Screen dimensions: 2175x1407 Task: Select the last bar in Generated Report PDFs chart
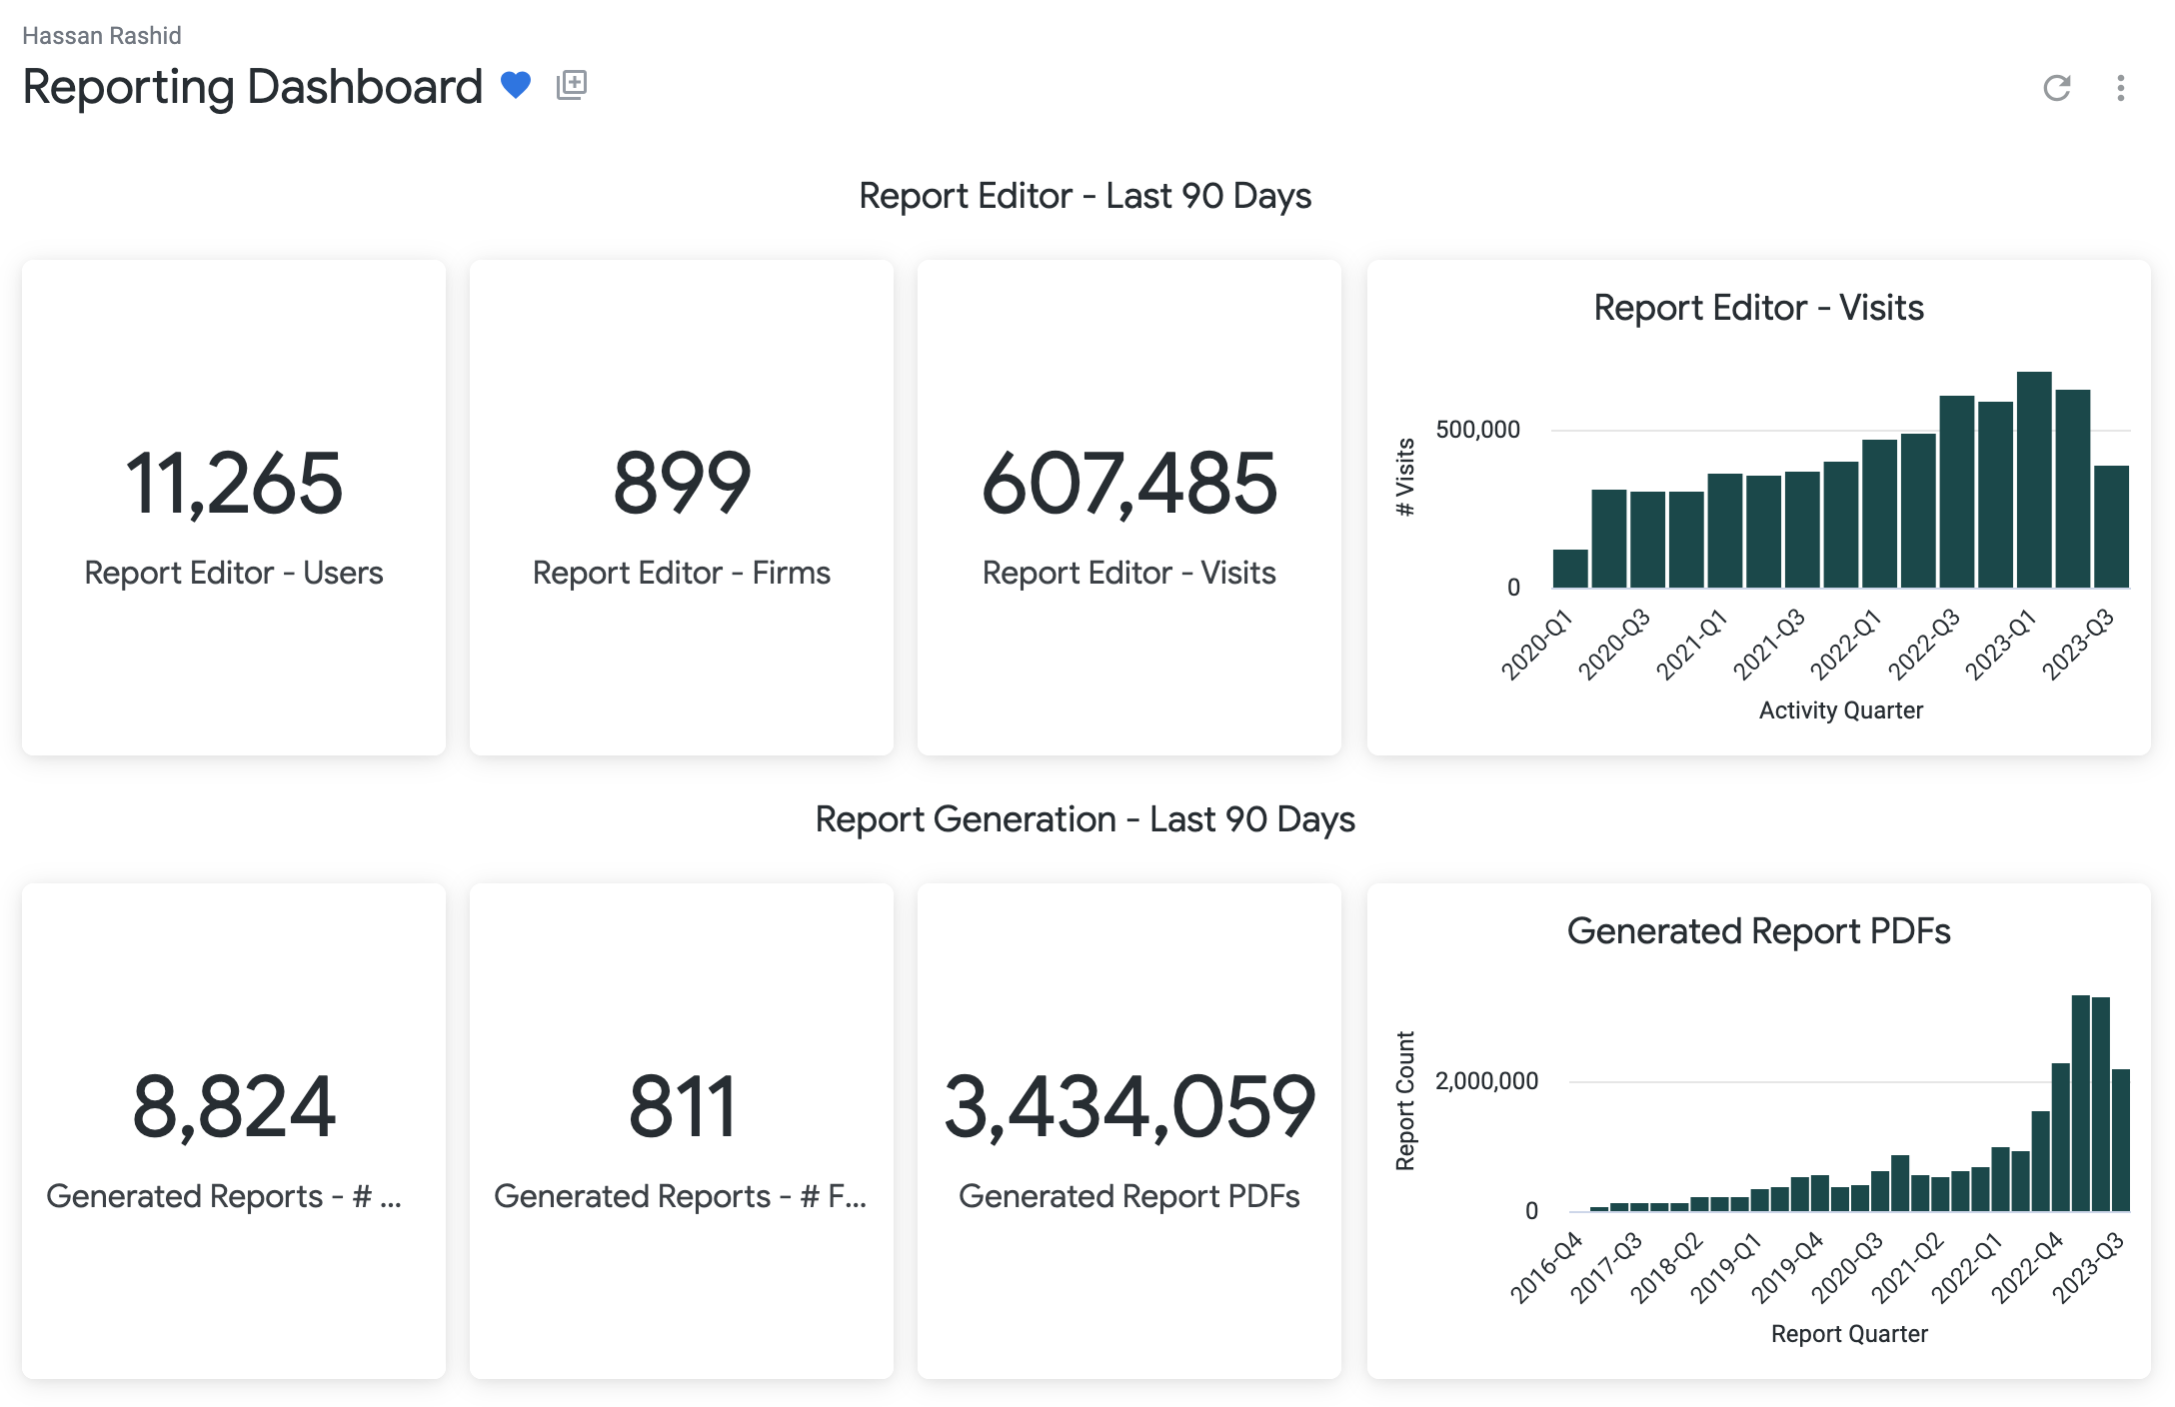pyautogui.click(x=2121, y=1140)
